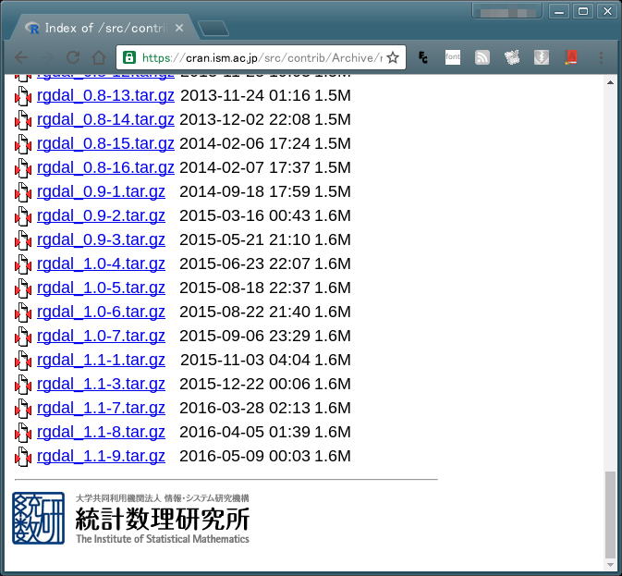Click the vertical scrollbar thumb

coord(610,514)
